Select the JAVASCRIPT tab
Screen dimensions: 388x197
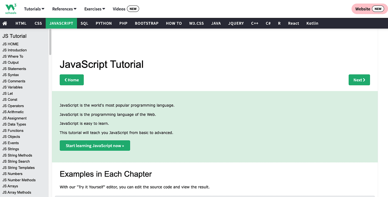(61, 23)
